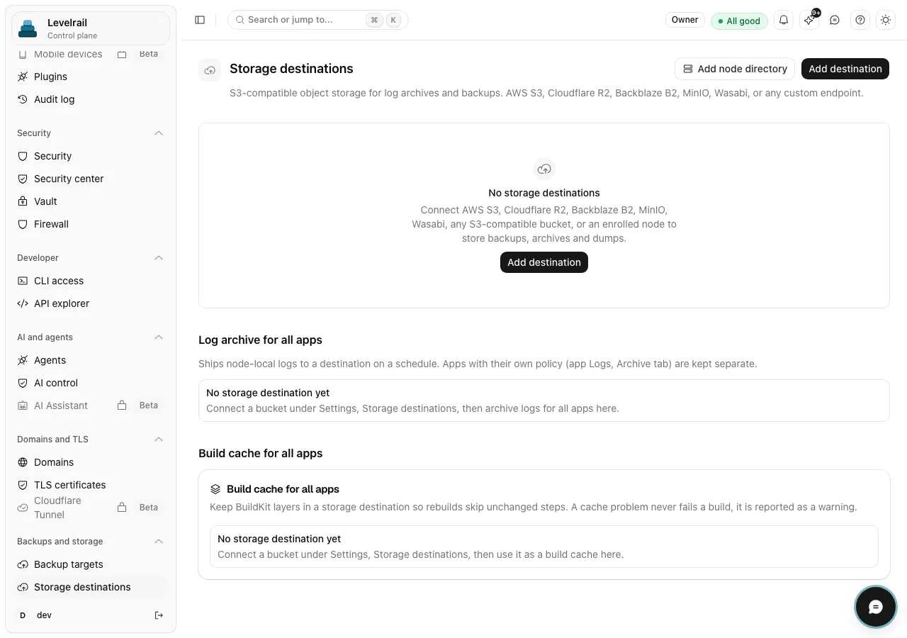Click the lock icon beside Cloudflare Tunnel
907x638 pixels.
tap(122, 508)
